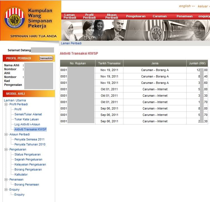Open Borang Penamaan
Image resolution: width=210 pixels, height=202 pixels.
coord(27,184)
